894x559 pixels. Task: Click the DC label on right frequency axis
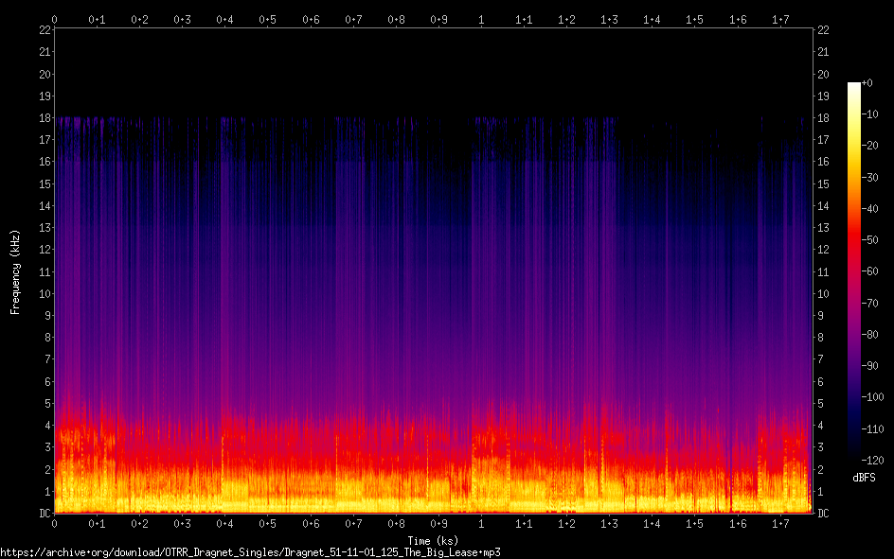(x=823, y=514)
